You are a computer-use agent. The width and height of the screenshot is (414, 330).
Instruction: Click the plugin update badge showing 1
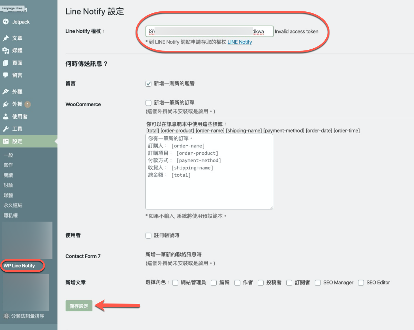[28, 104]
